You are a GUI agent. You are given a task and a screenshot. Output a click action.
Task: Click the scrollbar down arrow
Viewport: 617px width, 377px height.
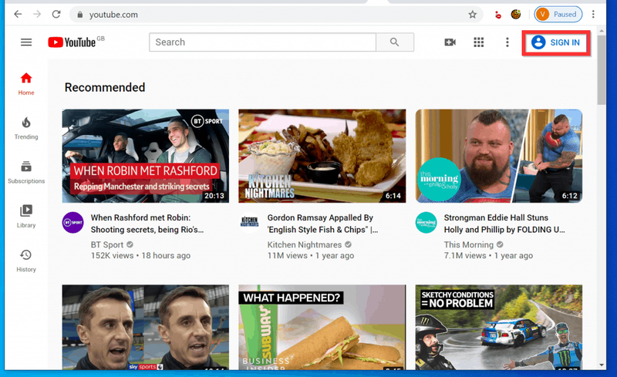602,365
